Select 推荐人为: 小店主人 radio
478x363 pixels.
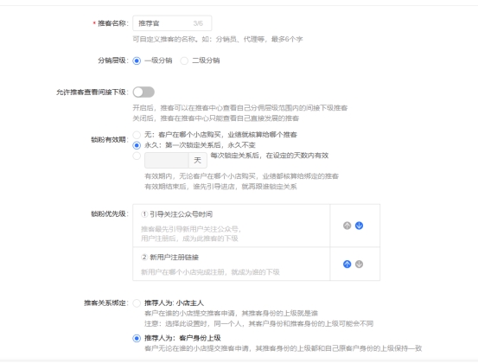tap(137, 303)
